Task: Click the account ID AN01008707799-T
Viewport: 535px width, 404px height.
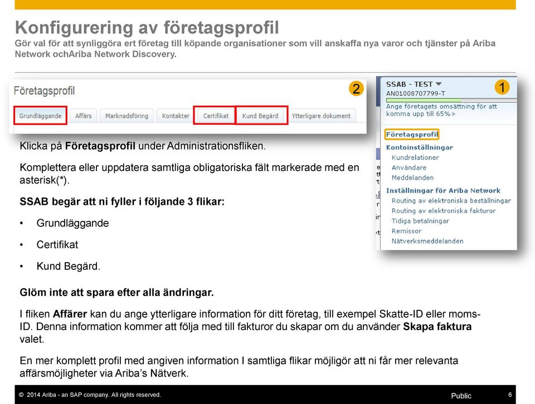Action: tap(416, 93)
